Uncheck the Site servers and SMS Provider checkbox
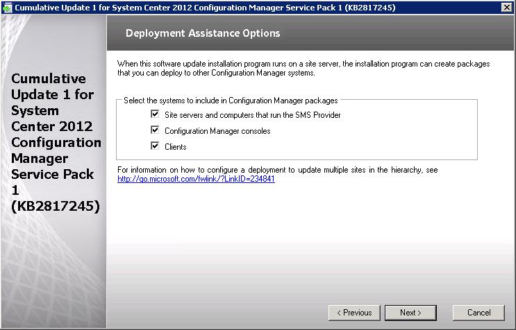This screenshot has width=516, height=330. pyautogui.click(x=155, y=114)
